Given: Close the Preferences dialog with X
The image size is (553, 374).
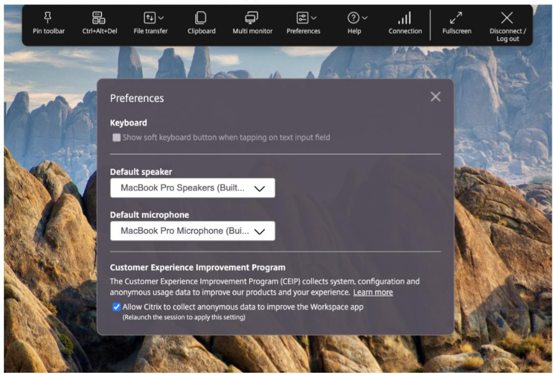Looking at the screenshot, I should [x=435, y=97].
